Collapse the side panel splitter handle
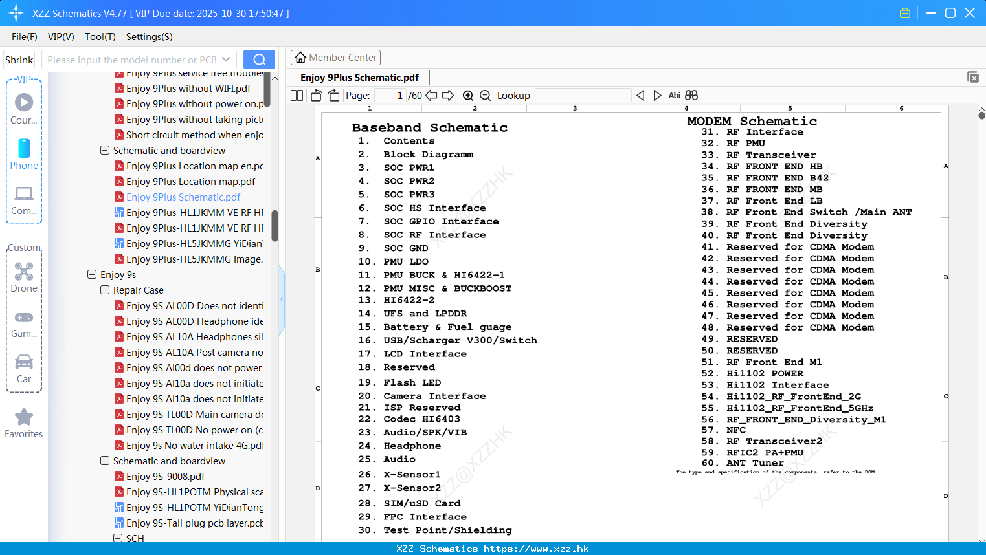Screen dimensions: 986x555 [282, 299]
